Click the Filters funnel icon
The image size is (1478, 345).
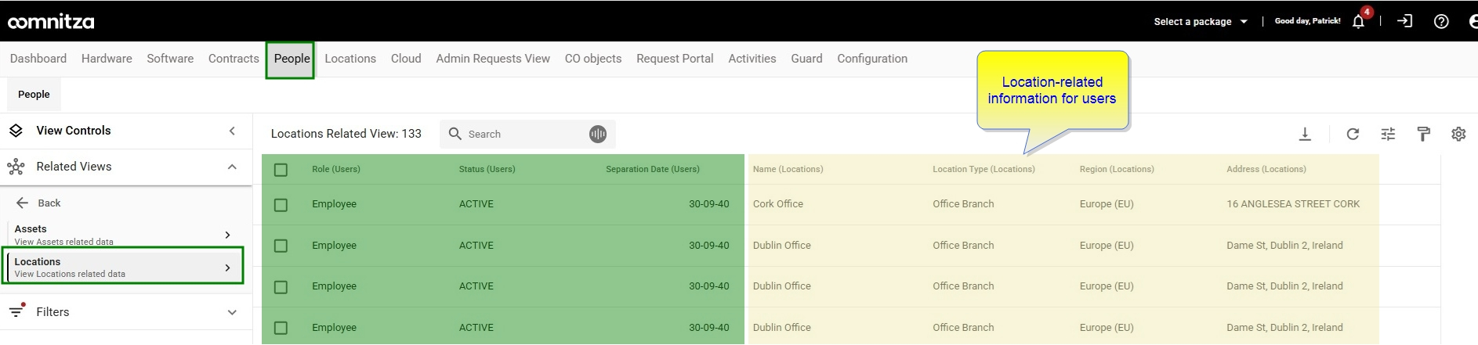point(16,311)
